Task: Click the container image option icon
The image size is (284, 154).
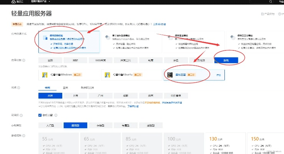Action: (170, 38)
